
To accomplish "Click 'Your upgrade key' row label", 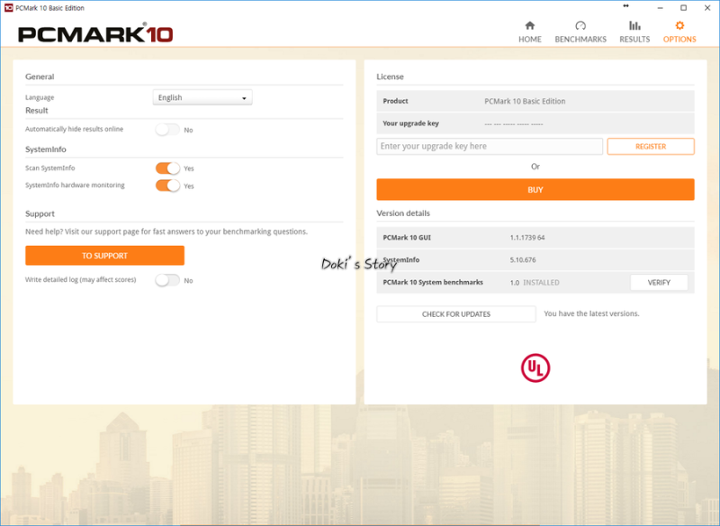I will (x=411, y=123).
